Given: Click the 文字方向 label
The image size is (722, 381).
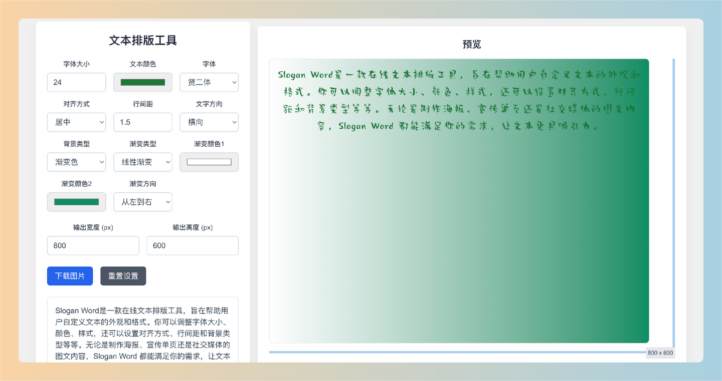Looking at the screenshot, I should coord(209,104).
